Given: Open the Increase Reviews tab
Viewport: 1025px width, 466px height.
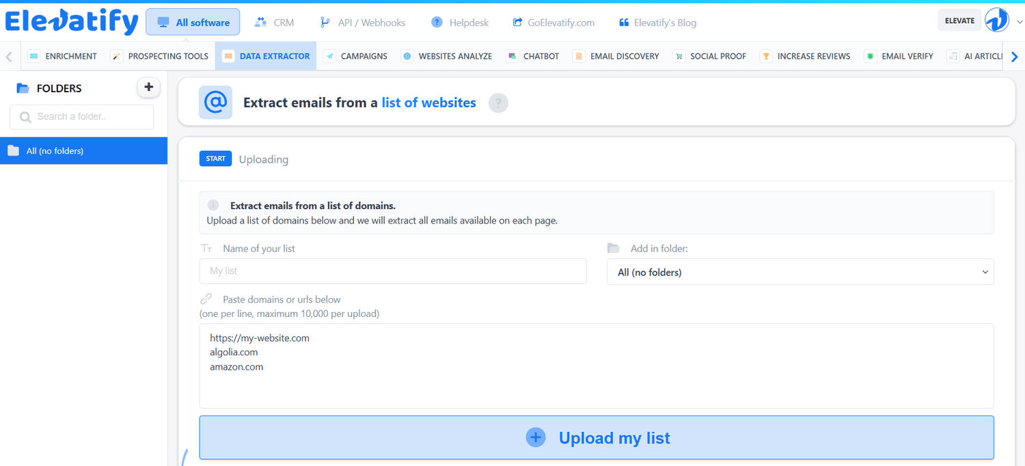Looking at the screenshot, I should [x=806, y=56].
